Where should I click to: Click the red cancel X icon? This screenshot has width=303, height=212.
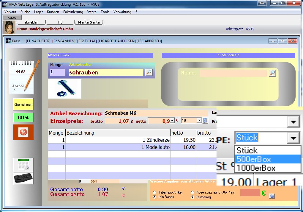pyautogui.click(x=23, y=132)
